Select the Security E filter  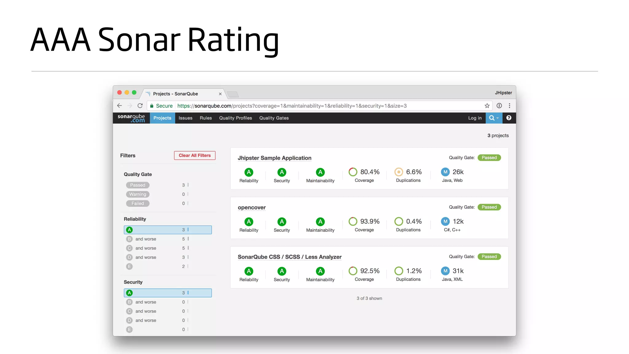coord(168,330)
